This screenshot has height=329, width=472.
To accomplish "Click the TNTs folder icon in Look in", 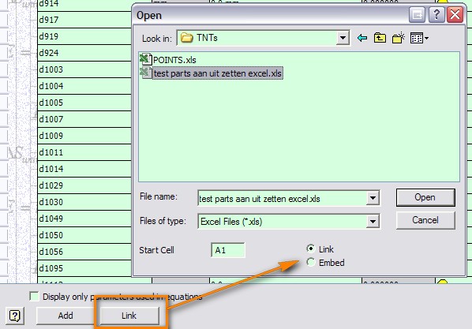I will coord(186,38).
